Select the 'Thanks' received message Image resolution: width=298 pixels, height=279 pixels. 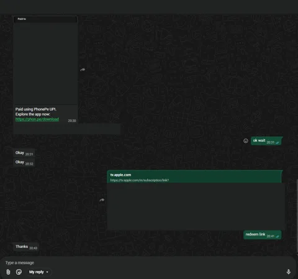tap(25, 247)
